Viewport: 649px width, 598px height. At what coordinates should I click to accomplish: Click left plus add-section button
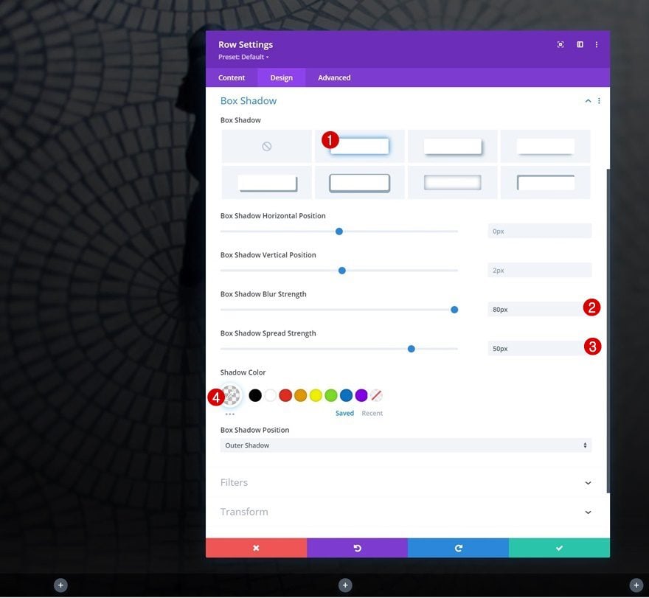[60, 585]
